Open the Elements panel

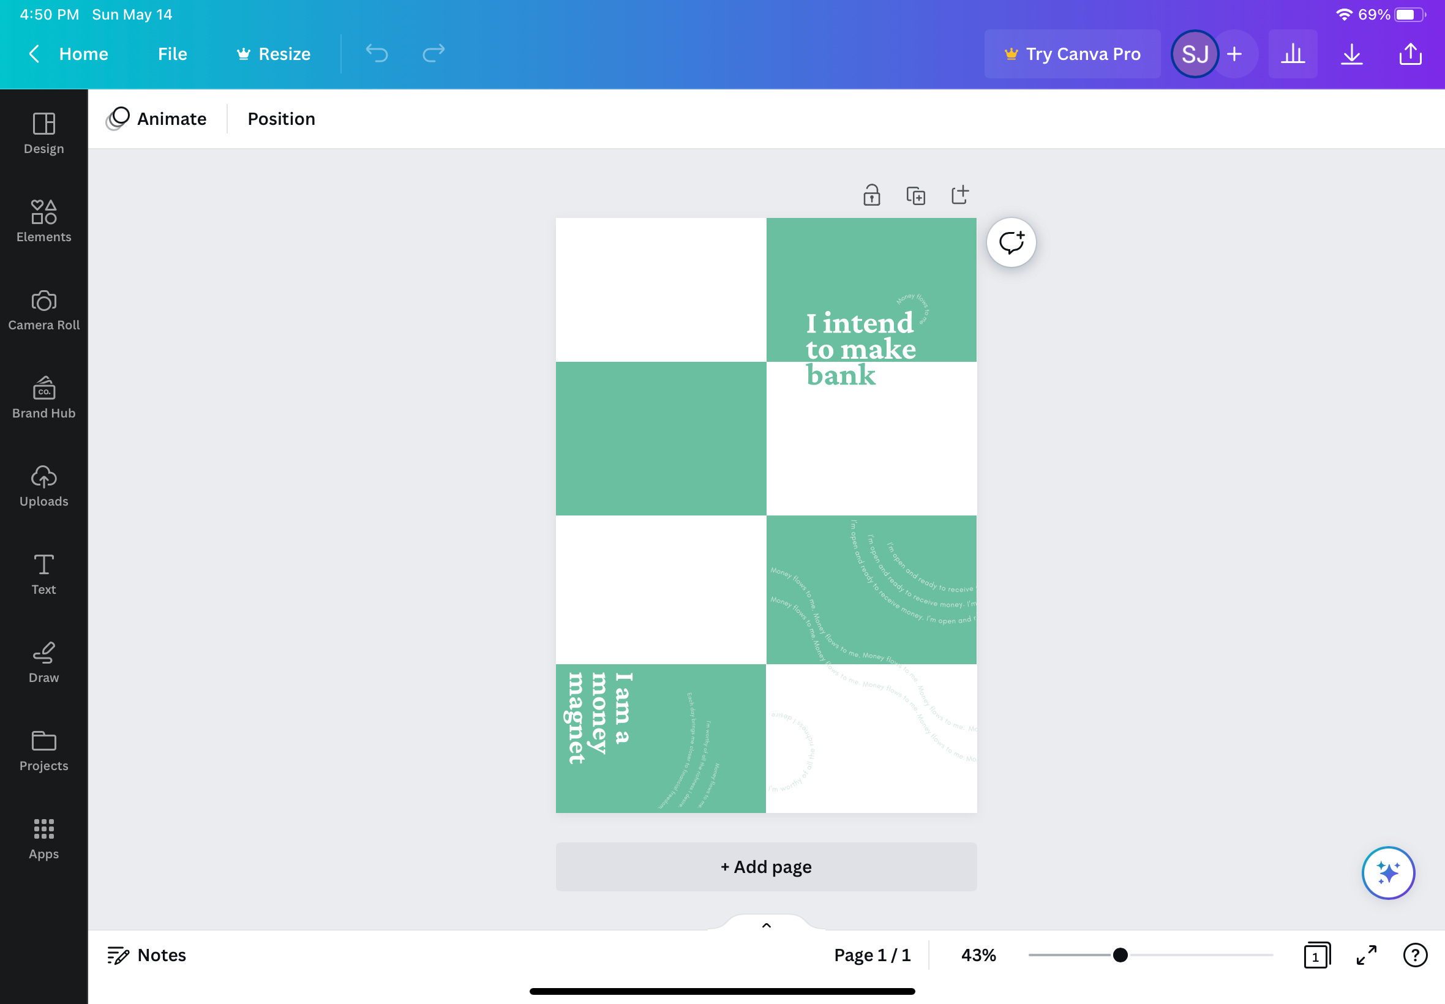tap(43, 221)
